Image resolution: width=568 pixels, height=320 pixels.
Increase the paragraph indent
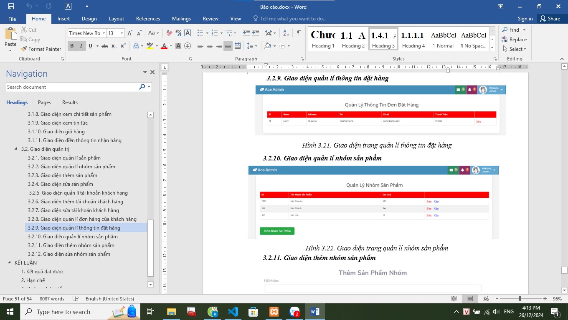tap(256, 33)
